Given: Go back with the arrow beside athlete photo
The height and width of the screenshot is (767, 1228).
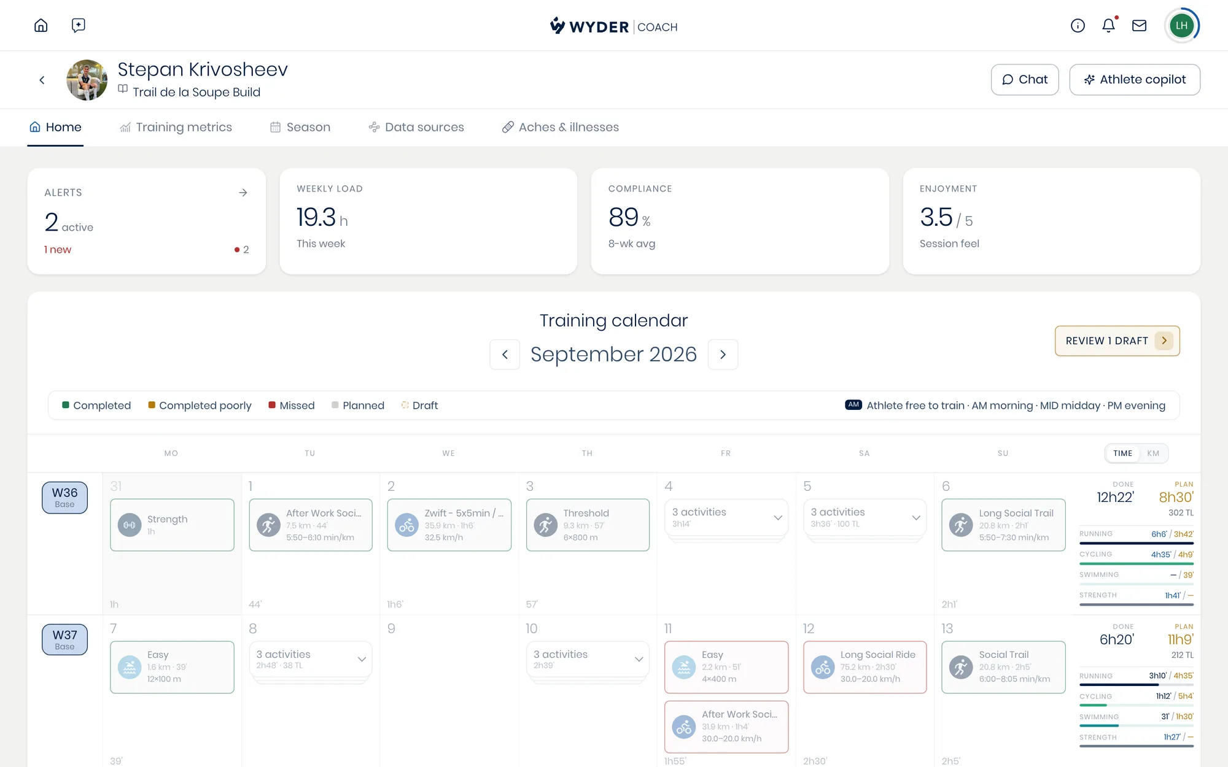Looking at the screenshot, I should pyautogui.click(x=42, y=80).
